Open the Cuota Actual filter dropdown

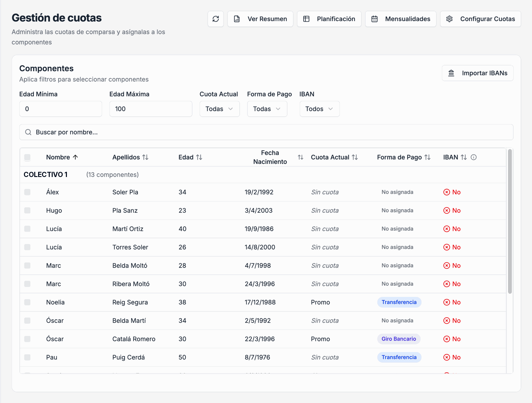coord(220,109)
